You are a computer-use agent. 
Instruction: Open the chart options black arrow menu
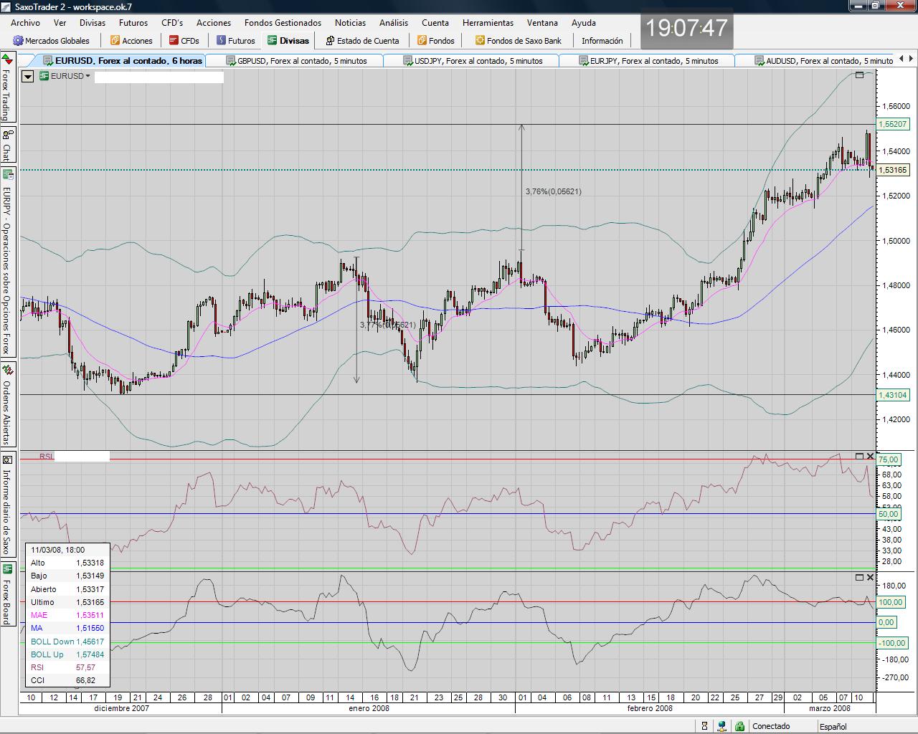click(x=28, y=76)
